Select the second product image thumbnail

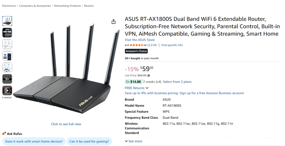click(7, 32)
